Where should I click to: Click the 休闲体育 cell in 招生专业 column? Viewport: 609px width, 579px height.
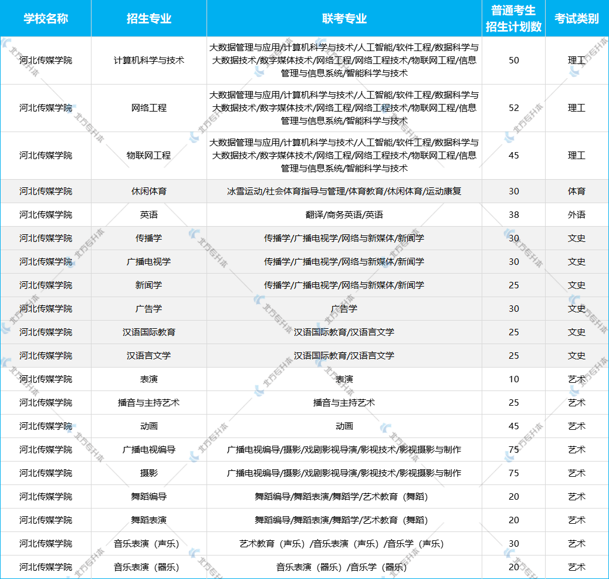(x=149, y=191)
